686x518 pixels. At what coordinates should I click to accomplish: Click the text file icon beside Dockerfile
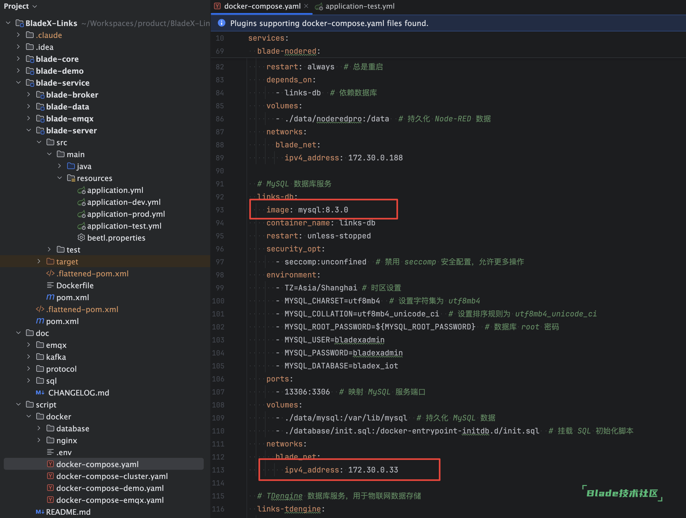pos(50,285)
